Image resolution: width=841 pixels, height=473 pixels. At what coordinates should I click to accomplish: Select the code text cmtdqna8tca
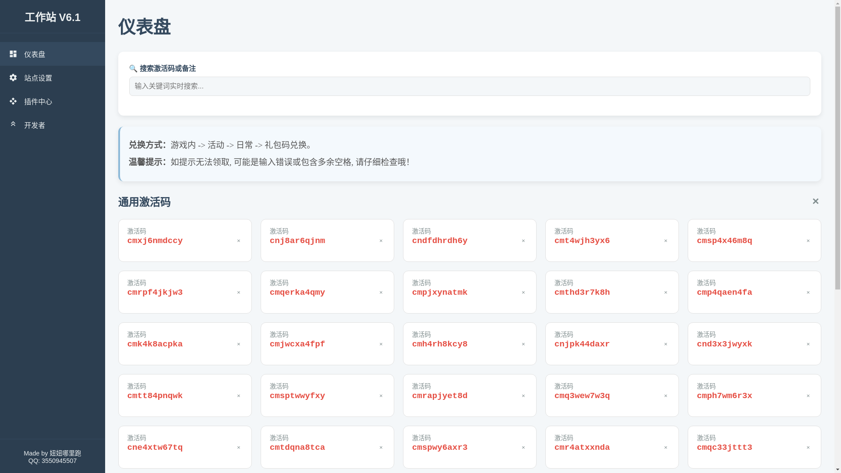(x=297, y=448)
